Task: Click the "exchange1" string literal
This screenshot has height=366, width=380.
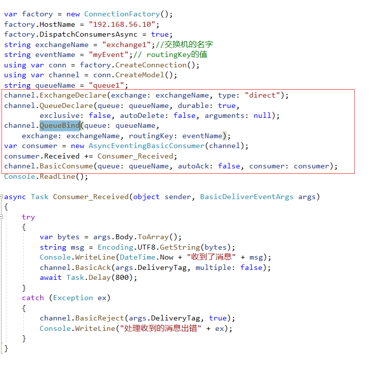Action: click(x=126, y=45)
